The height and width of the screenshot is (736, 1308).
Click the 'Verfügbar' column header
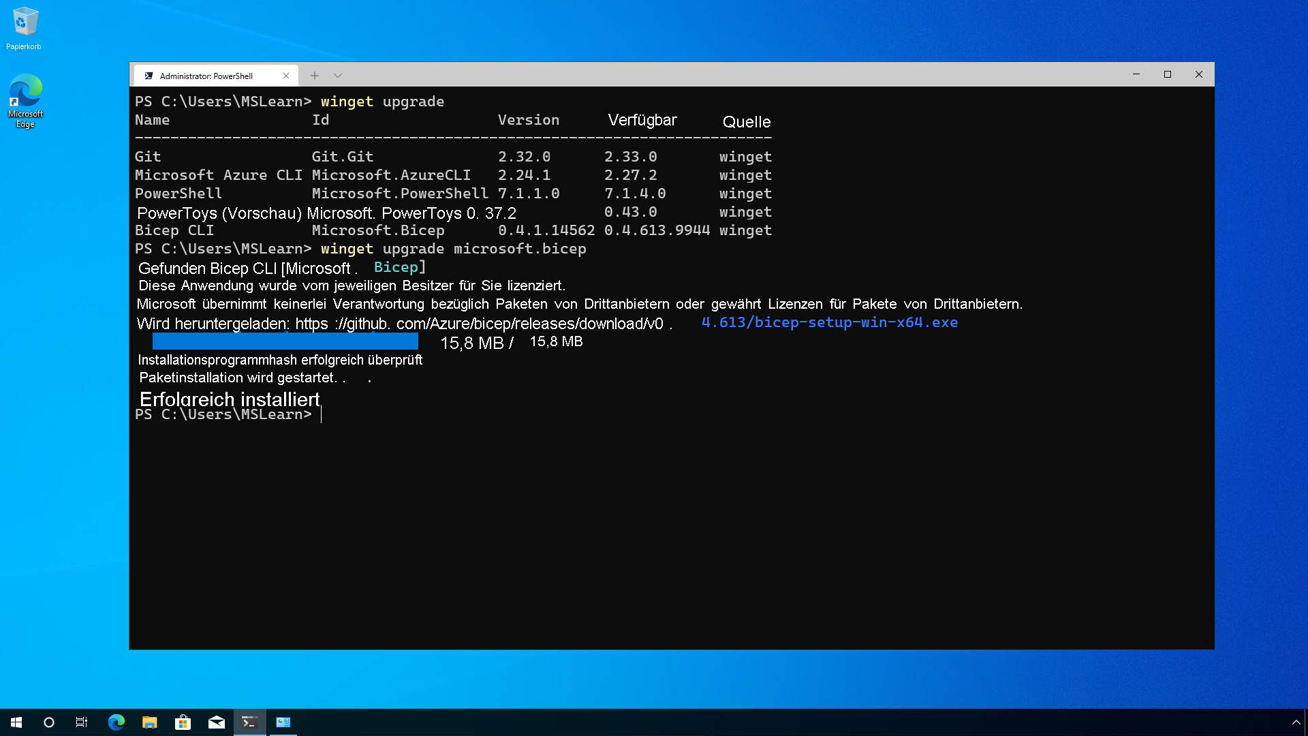(642, 120)
